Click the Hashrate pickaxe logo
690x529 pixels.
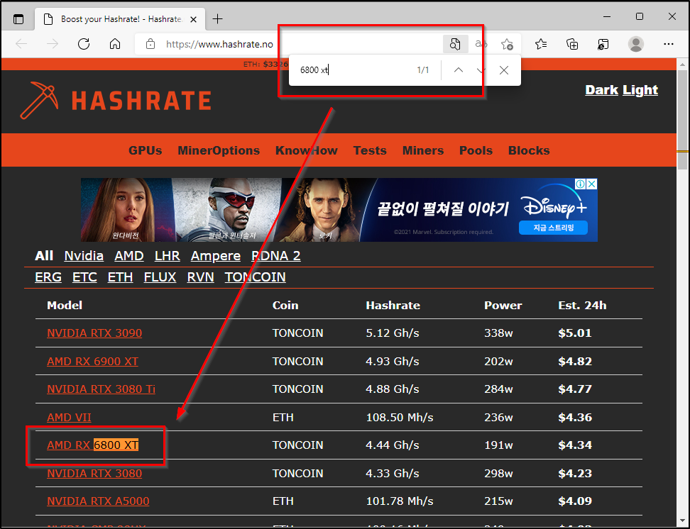coord(116,100)
